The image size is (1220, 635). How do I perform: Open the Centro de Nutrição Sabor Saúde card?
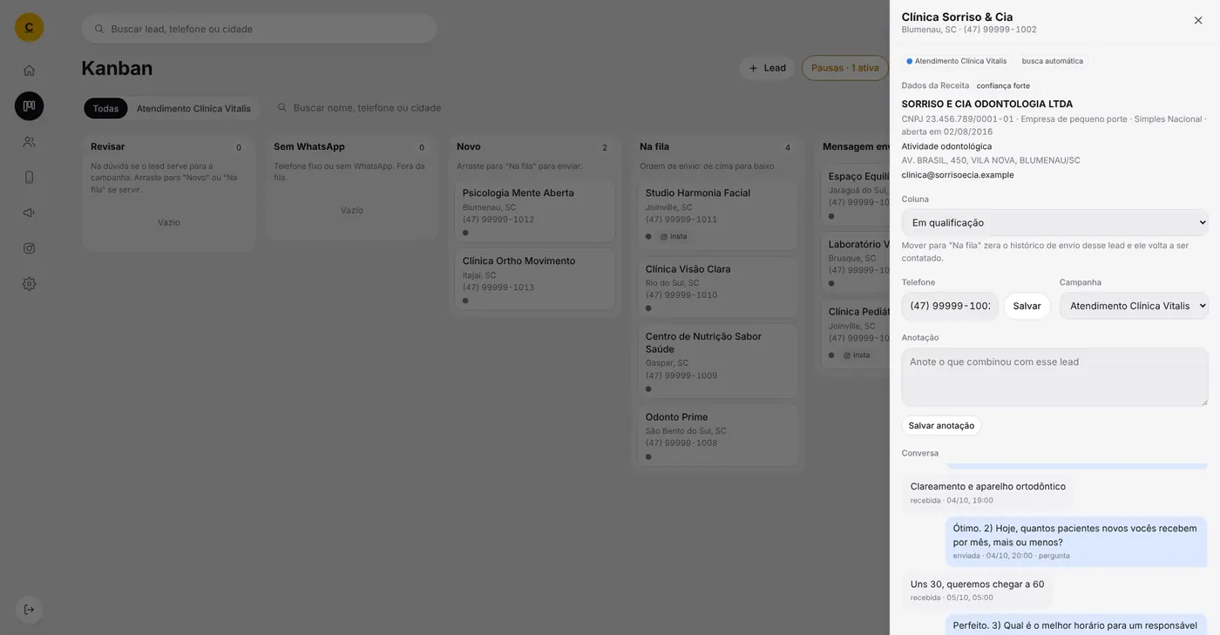pos(718,361)
